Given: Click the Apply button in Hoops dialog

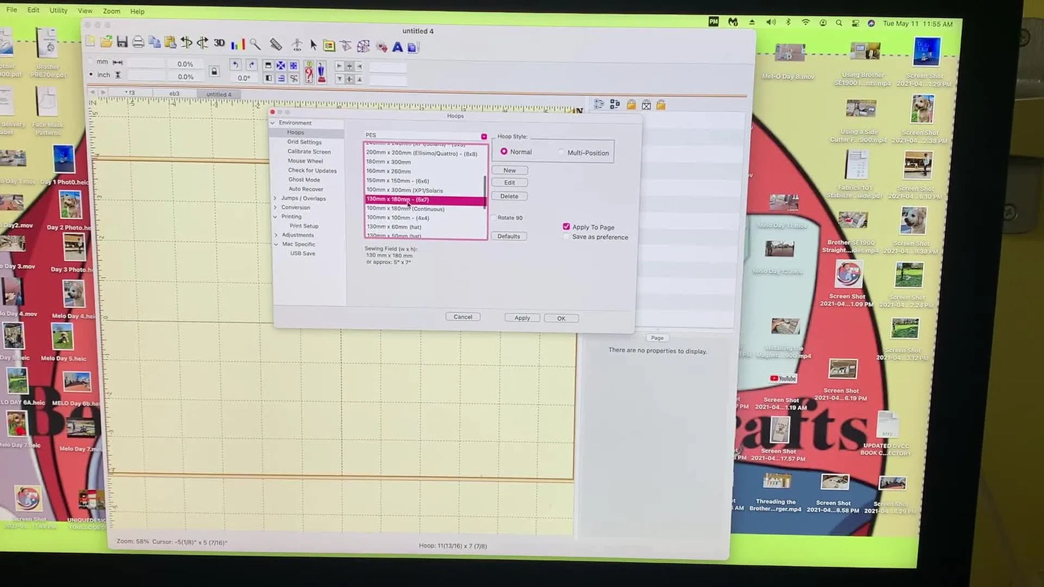Looking at the screenshot, I should point(522,318).
